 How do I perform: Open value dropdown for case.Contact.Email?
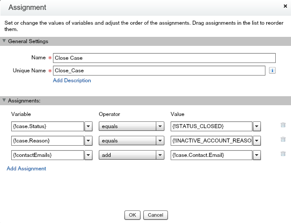point(257,155)
